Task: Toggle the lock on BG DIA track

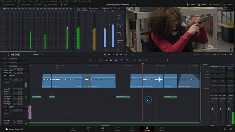Action: click(x=11, y=110)
